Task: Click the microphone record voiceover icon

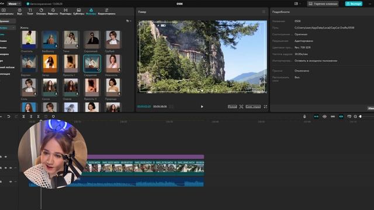Action: pos(304,117)
